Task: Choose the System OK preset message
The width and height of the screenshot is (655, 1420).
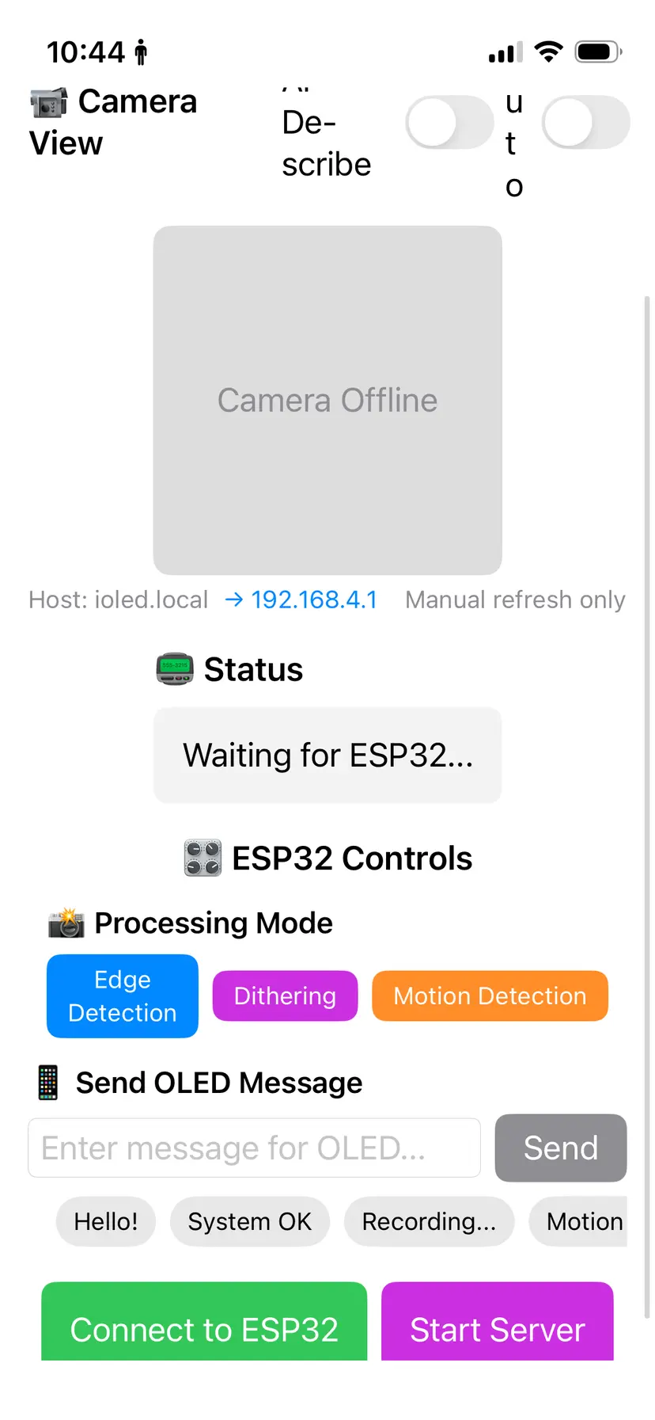Action: [249, 1221]
